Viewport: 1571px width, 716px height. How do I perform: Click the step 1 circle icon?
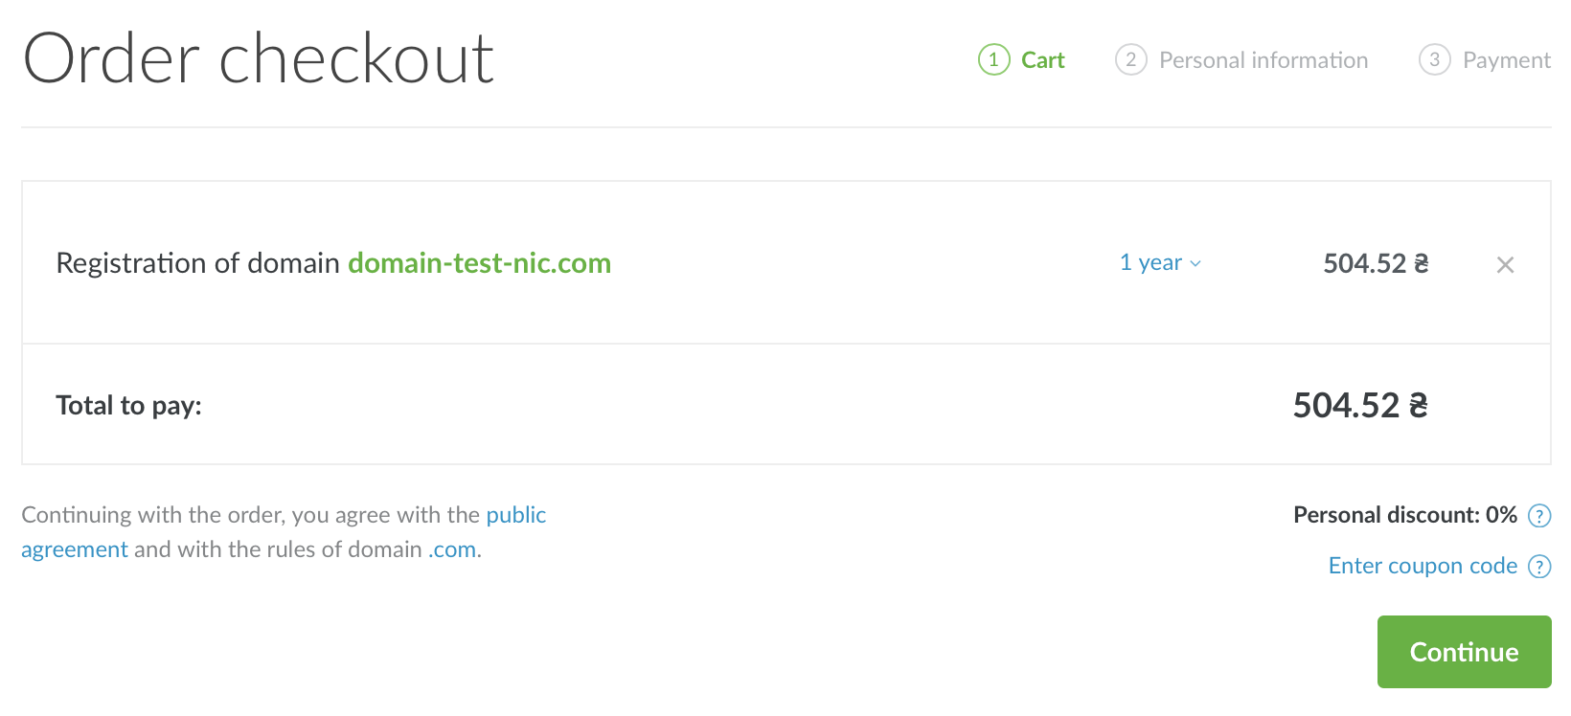[x=993, y=60]
